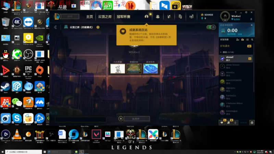The image size is (274, 154).
Task: Close the queue timer panel
Action: tap(251, 25)
